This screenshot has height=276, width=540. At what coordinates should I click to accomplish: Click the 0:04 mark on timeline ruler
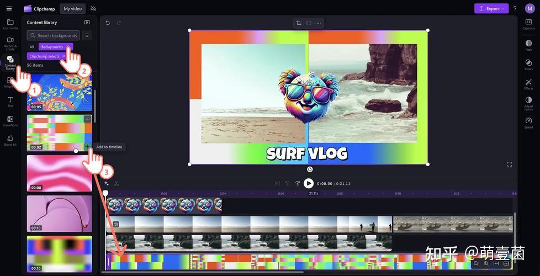pyautogui.click(x=223, y=193)
